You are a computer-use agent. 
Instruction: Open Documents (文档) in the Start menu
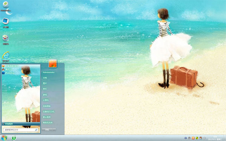[x=45, y=78]
